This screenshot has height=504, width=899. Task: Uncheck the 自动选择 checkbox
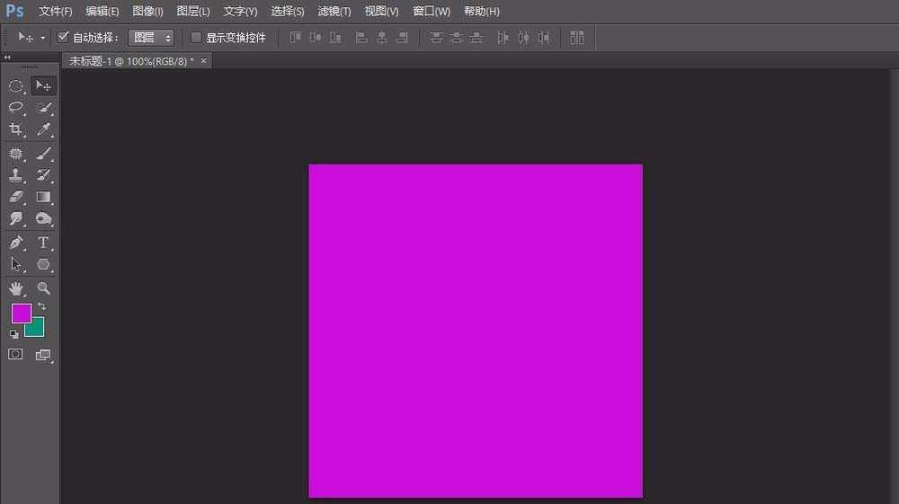pos(63,38)
